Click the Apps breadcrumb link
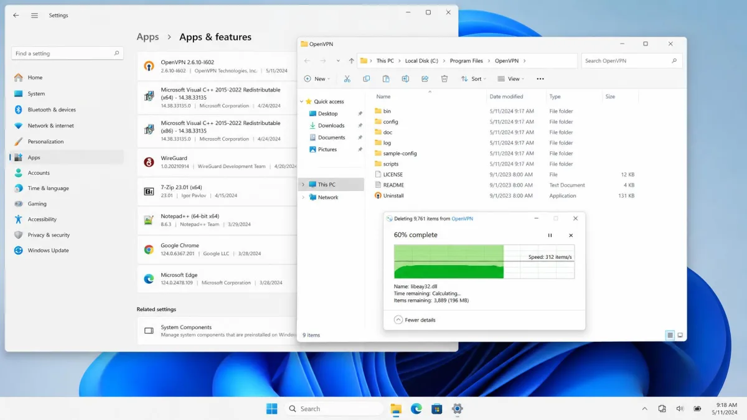 coord(148,37)
